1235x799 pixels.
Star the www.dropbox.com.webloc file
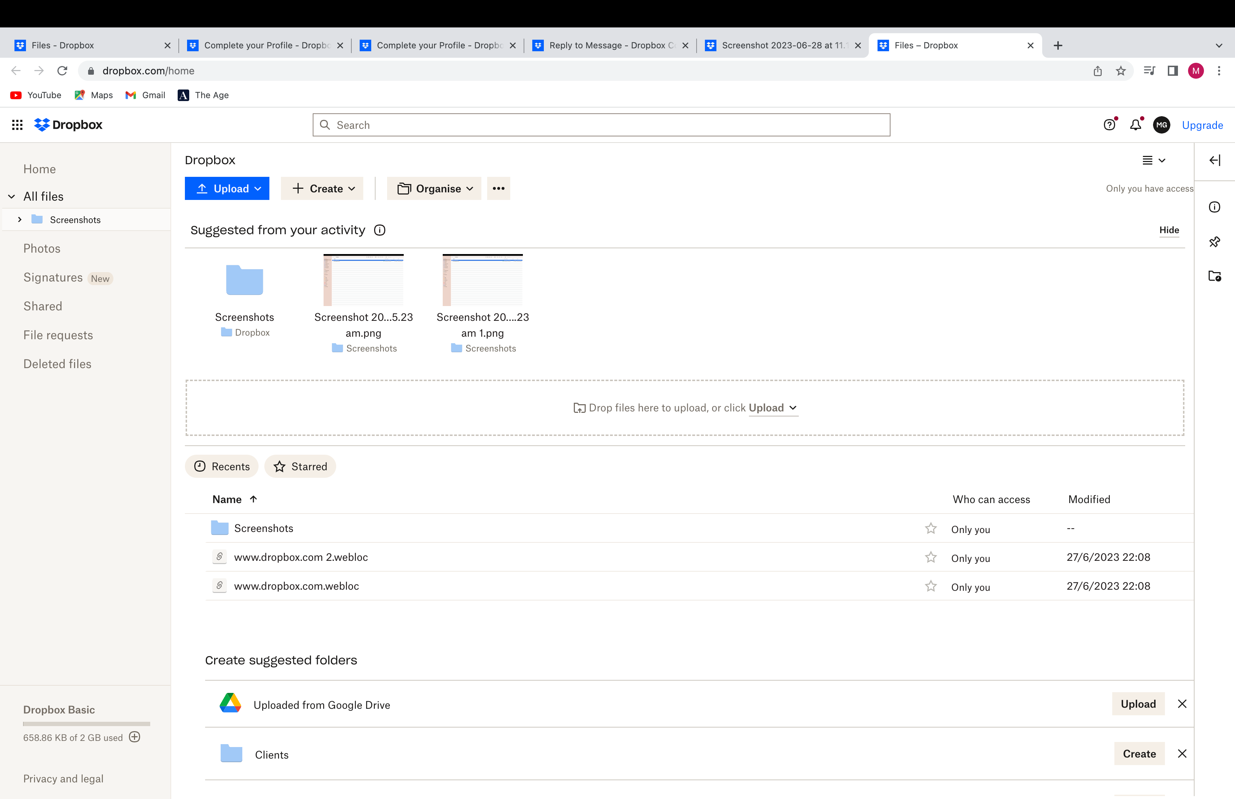(931, 586)
